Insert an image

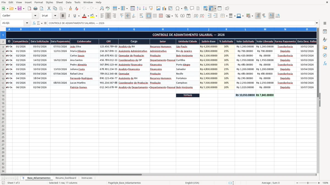point(158,8)
